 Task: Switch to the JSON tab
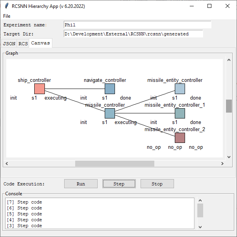(x=9, y=43)
